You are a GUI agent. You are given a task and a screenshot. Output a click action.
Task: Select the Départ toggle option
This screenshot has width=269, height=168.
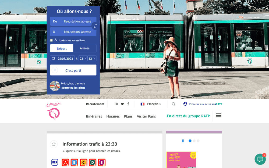pyautogui.click(x=62, y=48)
